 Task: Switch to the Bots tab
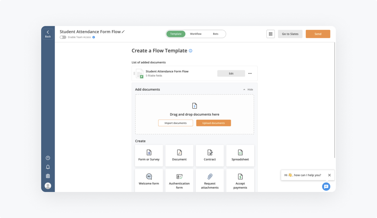(x=216, y=34)
